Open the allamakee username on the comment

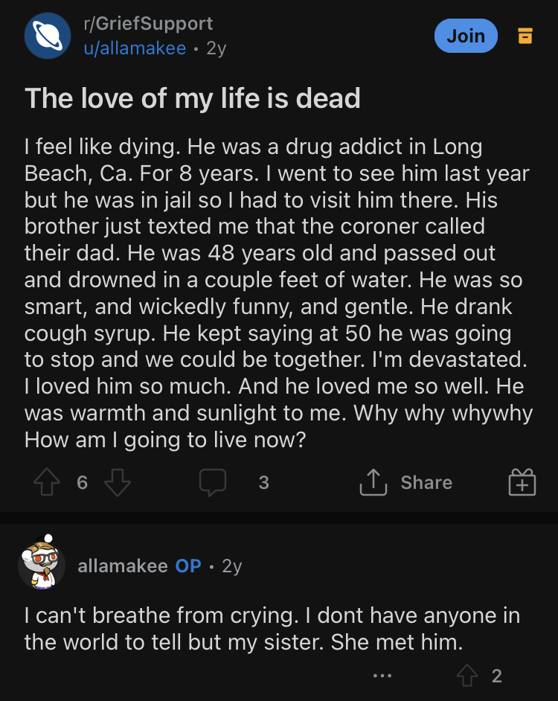click(x=123, y=566)
